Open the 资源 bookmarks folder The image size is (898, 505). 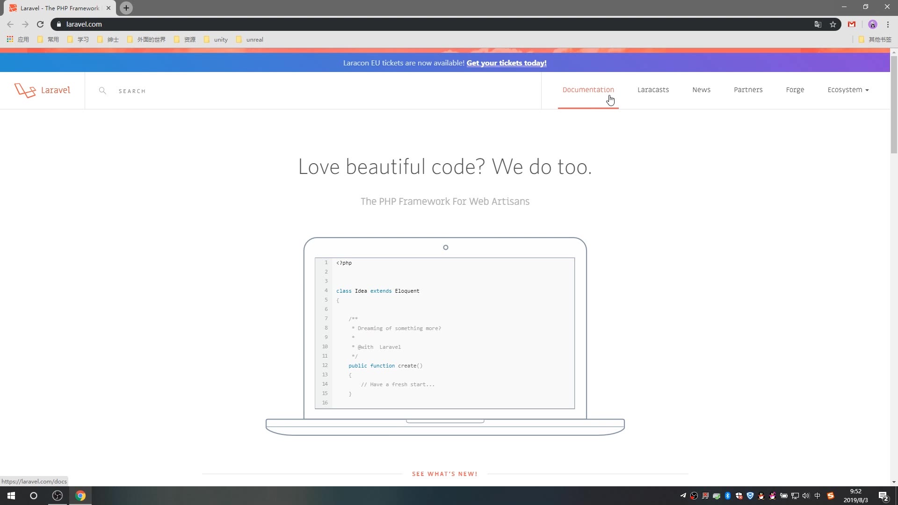coord(185,39)
